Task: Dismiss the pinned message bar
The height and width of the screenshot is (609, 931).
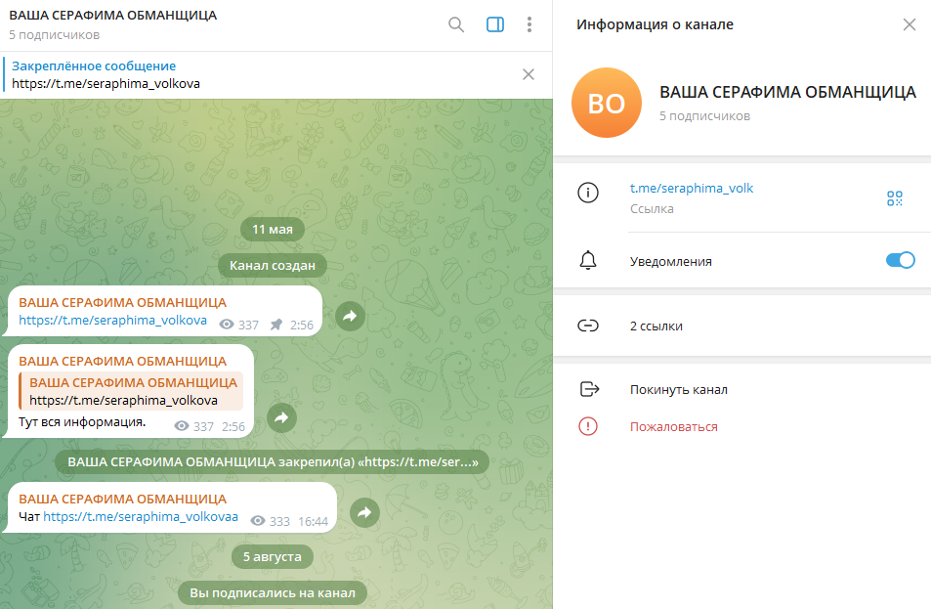Action: click(x=529, y=74)
